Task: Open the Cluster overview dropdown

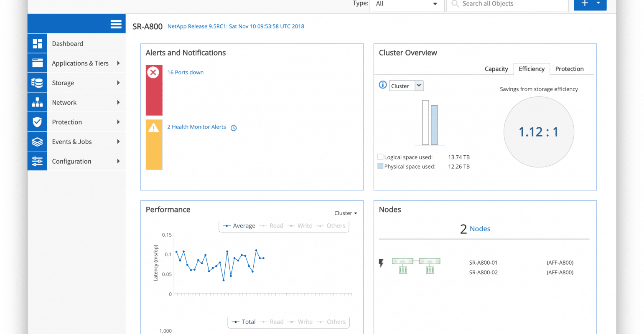Action: pos(406,86)
